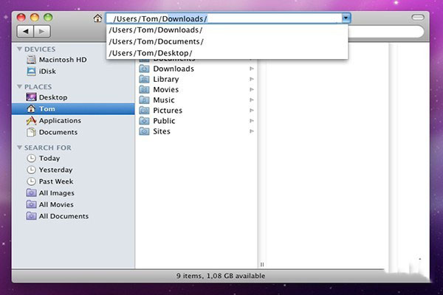Expand Downloads using its row arrow
The width and height of the screenshot is (443, 295).
click(x=252, y=69)
